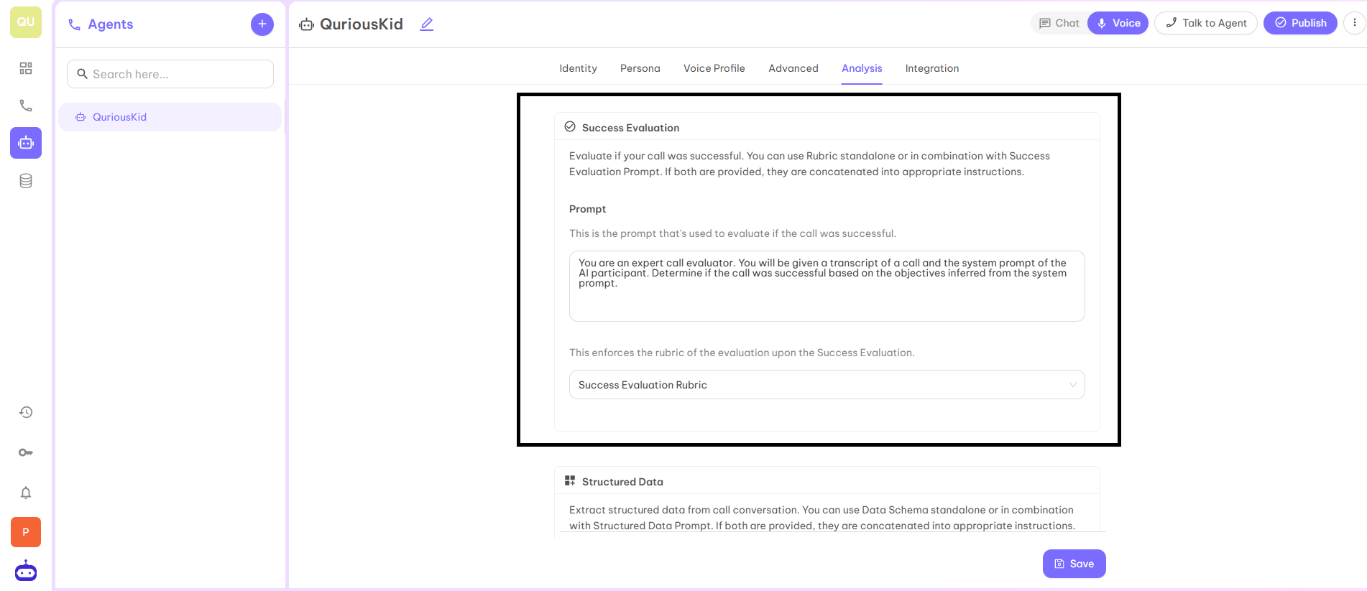Open the orange P profile avatar
The height and width of the screenshot is (591, 1367).
coord(26,532)
